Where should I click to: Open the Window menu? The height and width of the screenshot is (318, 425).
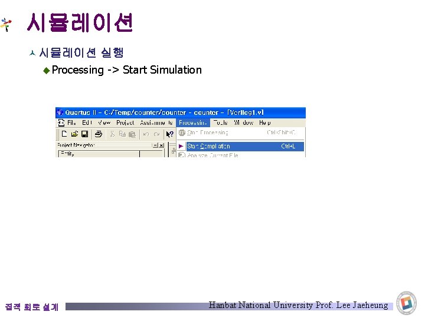(243, 122)
